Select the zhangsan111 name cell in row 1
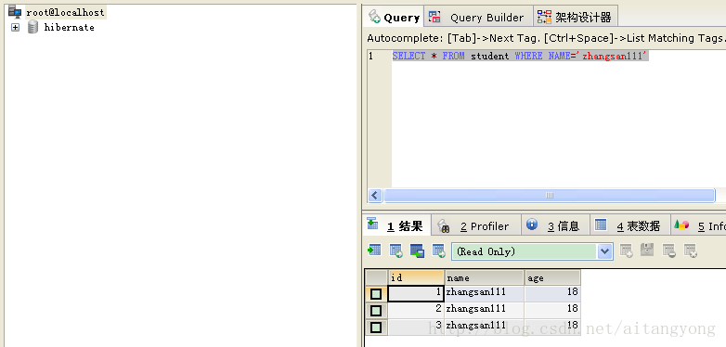The height and width of the screenshot is (347, 726). 485,293
